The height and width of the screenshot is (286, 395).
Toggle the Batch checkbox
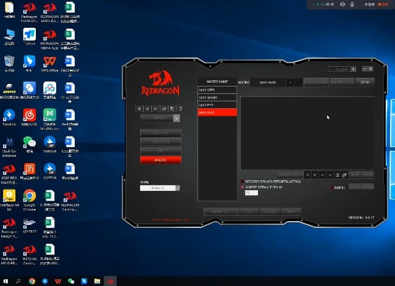(332, 188)
